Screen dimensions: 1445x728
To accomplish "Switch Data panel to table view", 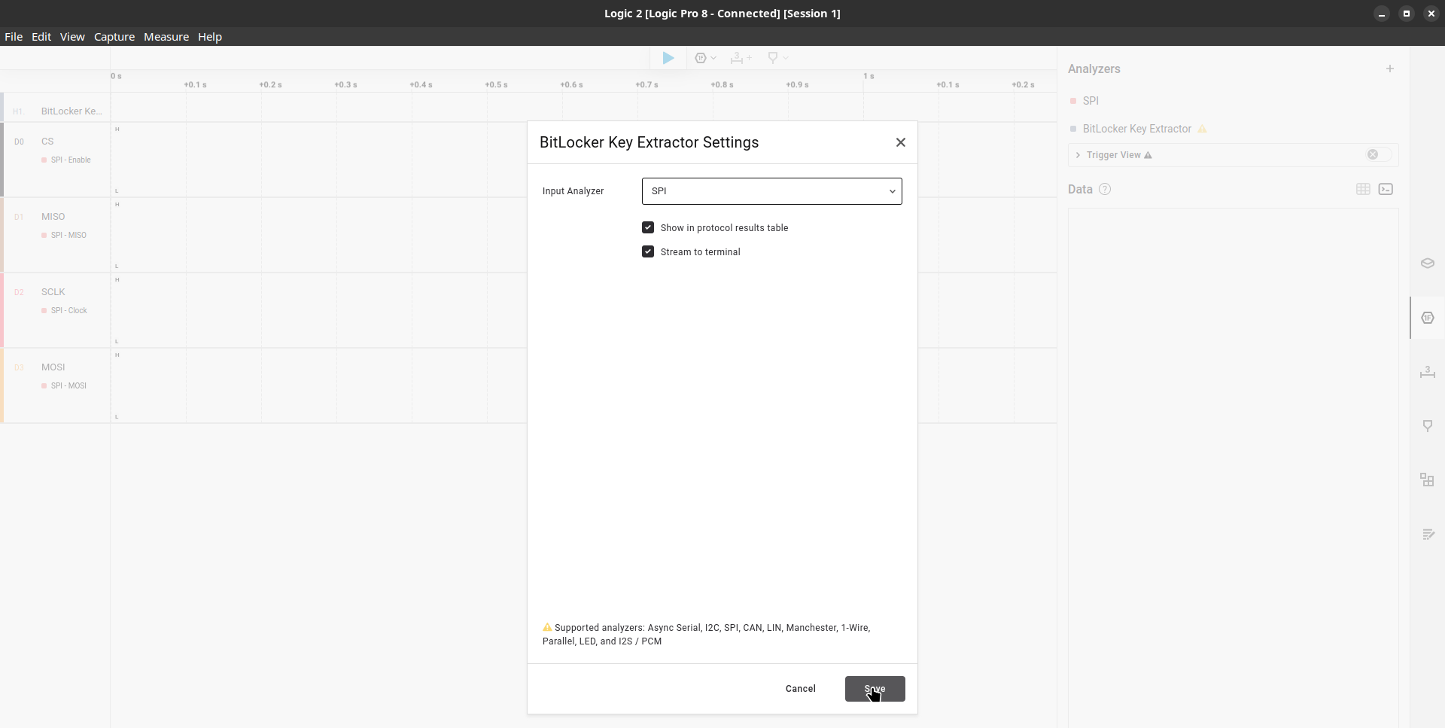I will (x=1363, y=189).
